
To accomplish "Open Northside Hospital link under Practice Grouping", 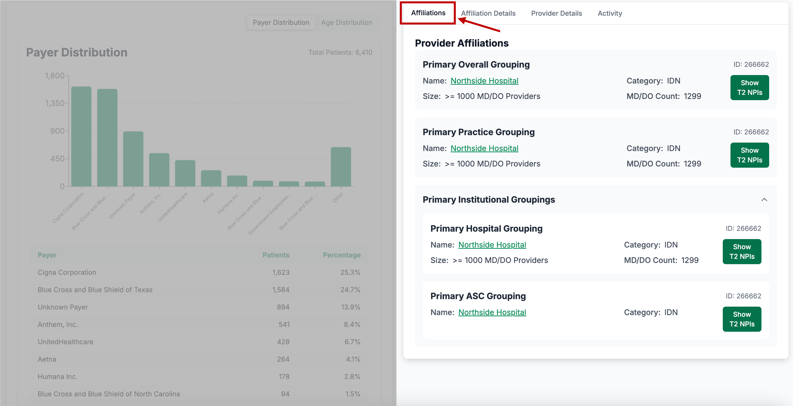I will click(x=484, y=148).
